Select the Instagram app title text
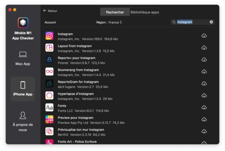Image resolution: width=225 pixels, height=151 pixels. click(x=65, y=34)
